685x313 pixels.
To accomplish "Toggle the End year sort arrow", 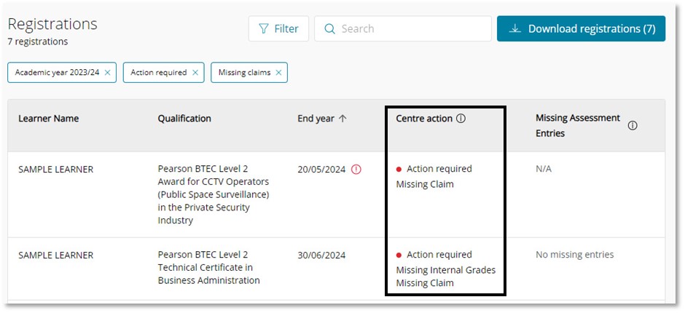I will point(343,119).
